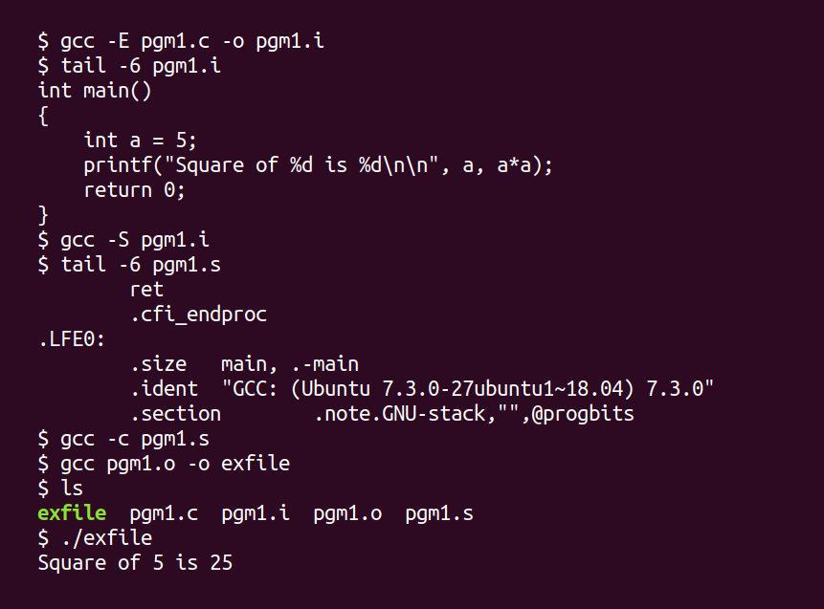
Task: Click the printf statement line
Action: click(x=318, y=165)
